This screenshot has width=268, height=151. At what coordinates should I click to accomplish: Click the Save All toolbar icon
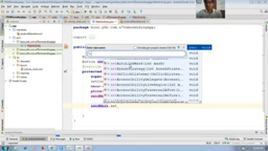tap(8, 12)
